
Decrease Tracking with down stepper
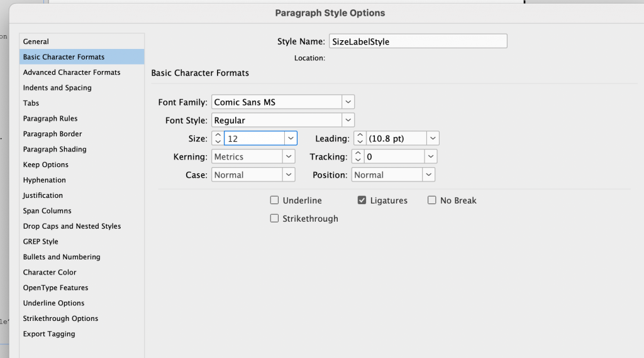click(358, 160)
